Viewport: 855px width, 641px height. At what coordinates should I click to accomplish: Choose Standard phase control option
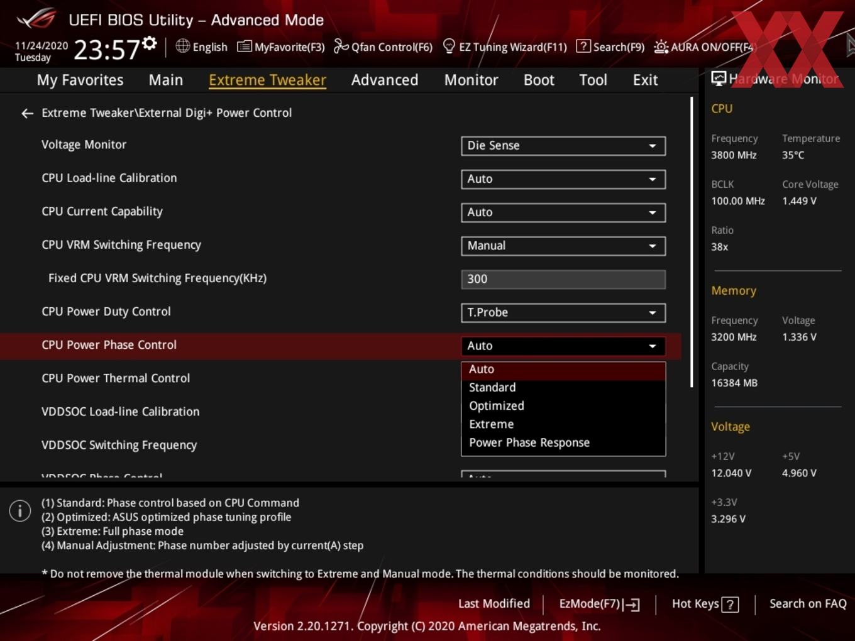(x=563, y=388)
